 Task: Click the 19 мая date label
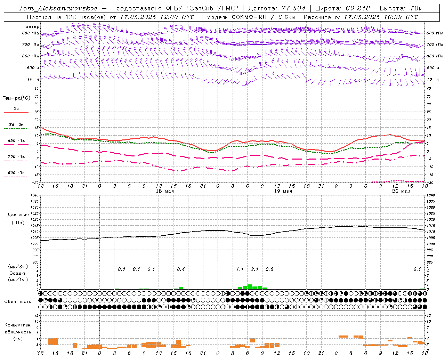(283, 191)
